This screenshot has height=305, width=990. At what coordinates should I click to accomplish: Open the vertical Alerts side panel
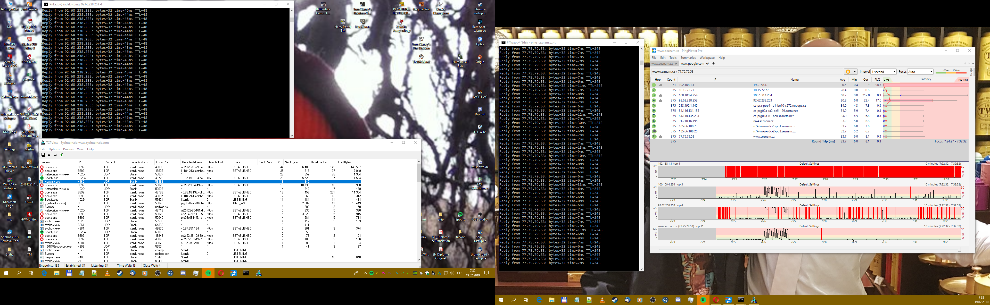[x=971, y=72]
